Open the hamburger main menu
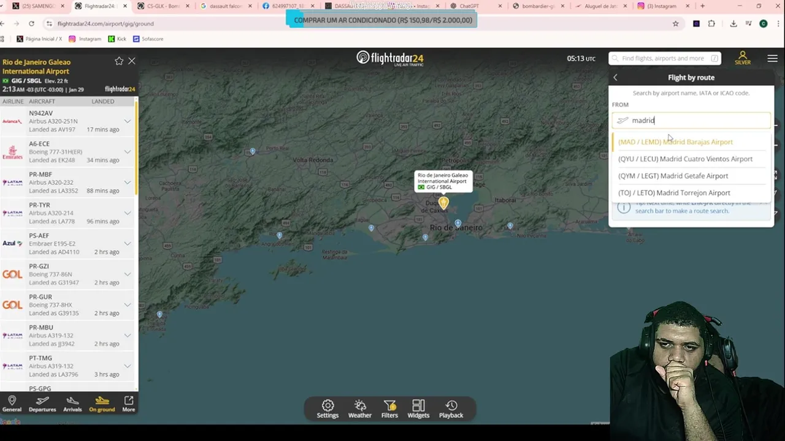 pos(772,59)
